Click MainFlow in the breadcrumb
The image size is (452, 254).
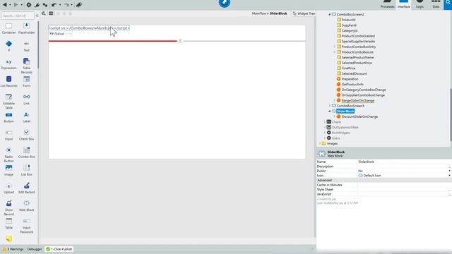click(x=259, y=13)
